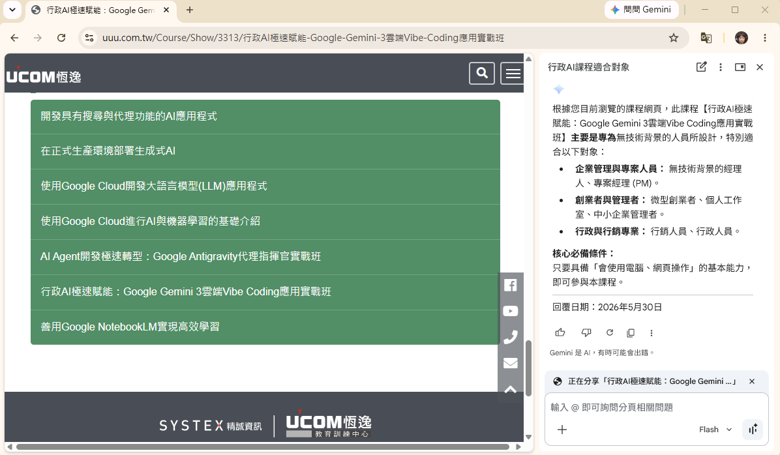Click the 行政AI課程適合對象 chat title

pyautogui.click(x=588, y=67)
